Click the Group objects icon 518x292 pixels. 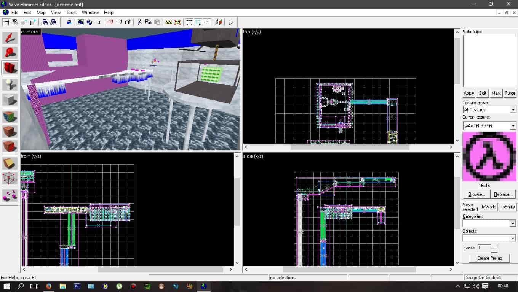tap(81, 22)
